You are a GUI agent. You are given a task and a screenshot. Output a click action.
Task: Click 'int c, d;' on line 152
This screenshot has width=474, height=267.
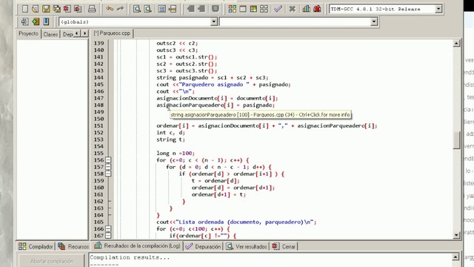170,133
